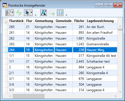Select the Fläche value 314
Image resolution: width=125 pixels, height=101 pixels.
(x=79, y=90)
